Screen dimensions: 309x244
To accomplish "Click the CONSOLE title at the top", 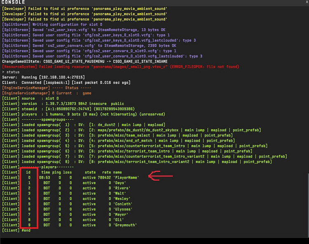I will point(15,2).
